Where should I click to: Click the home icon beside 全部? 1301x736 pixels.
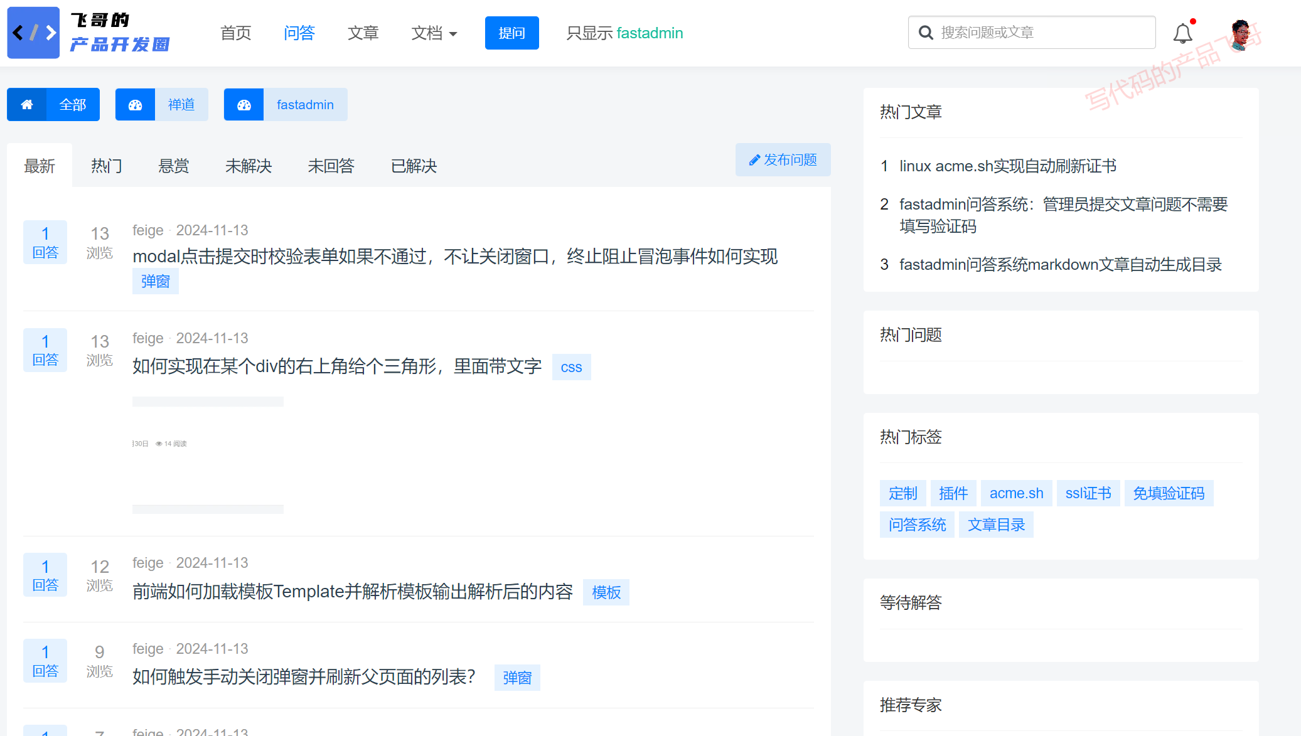[27, 105]
